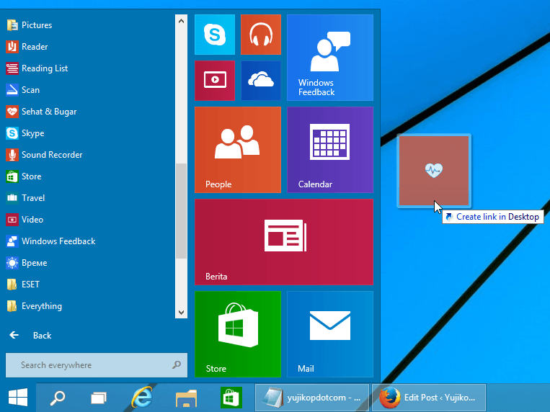Click the Windows Start button
550x412 pixels.
point(18,398)
